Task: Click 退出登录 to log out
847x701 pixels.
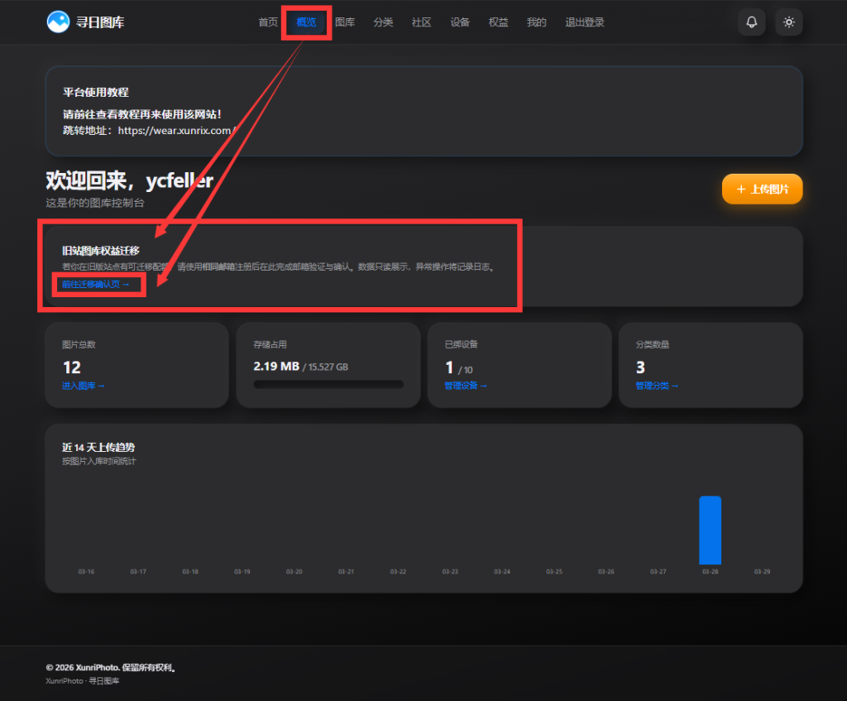Action: point(585,22)
